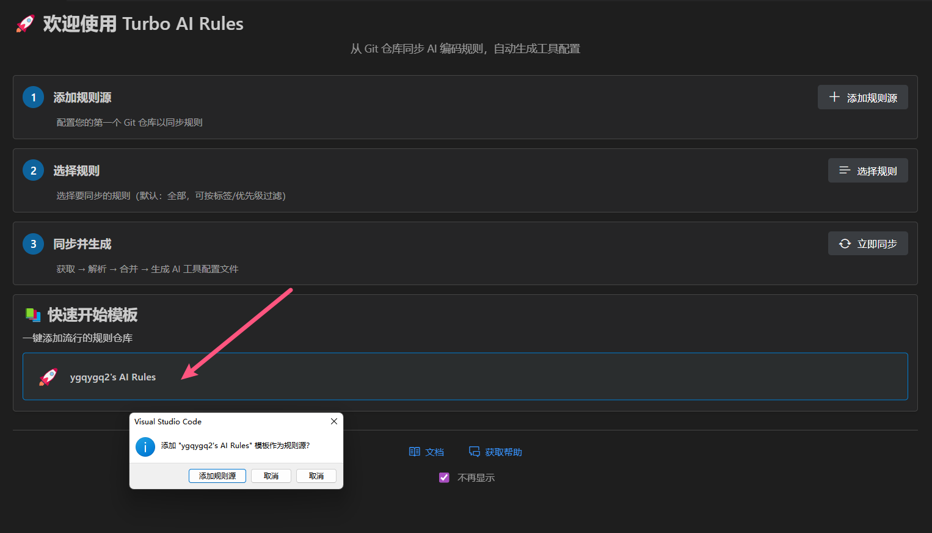Click the books icon beside 快速开始模板
The width and height of the screenshot is (932, 533).
pos(33,315)
